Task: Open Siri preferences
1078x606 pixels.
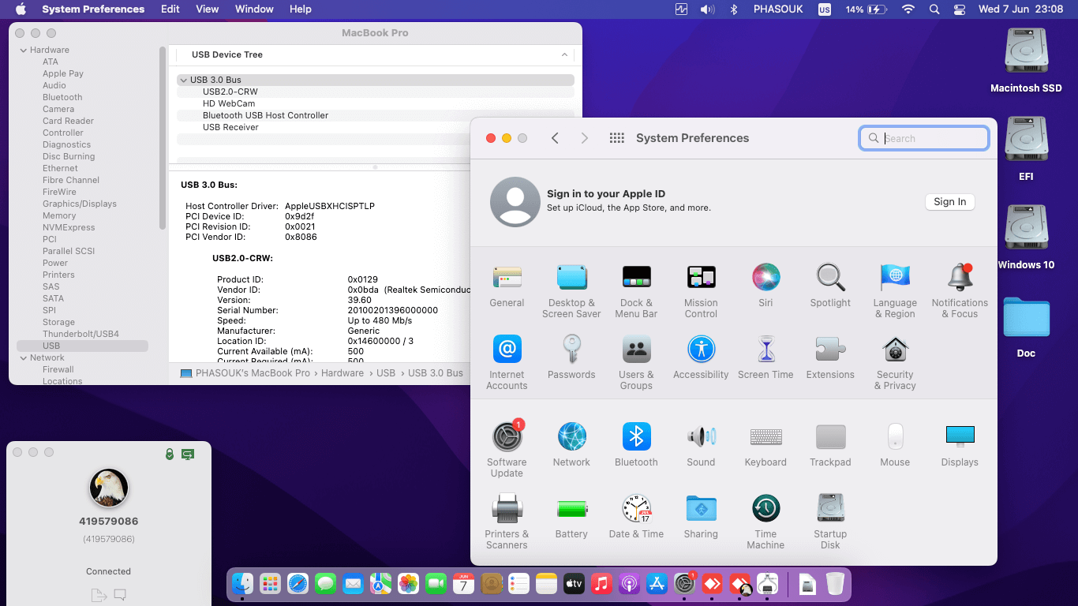Action: pos(765,278)
